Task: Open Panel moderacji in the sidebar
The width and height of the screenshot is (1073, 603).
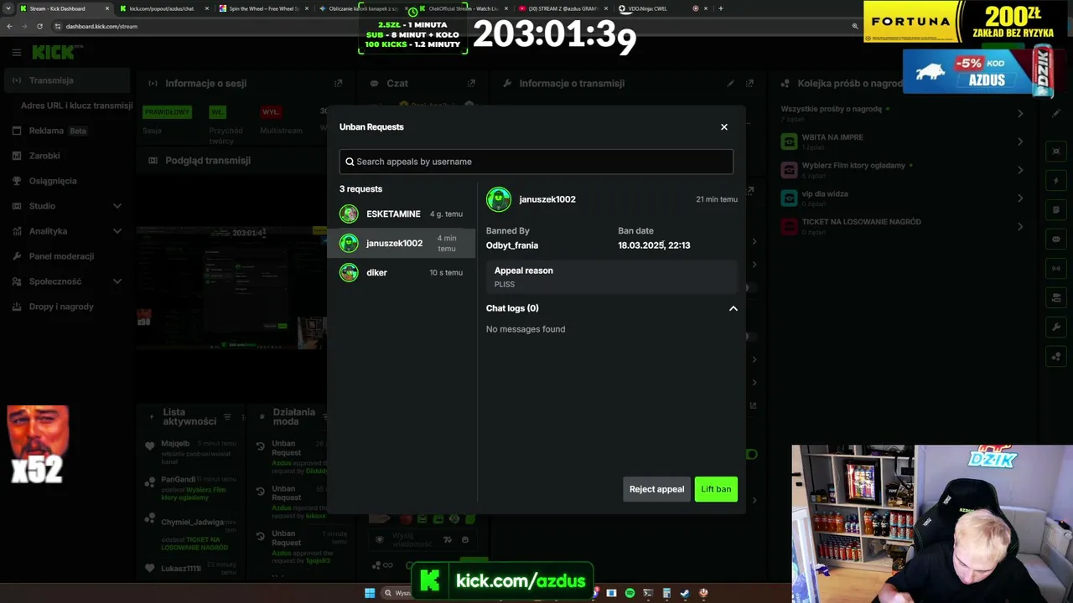Action: (x=65, y=256)
